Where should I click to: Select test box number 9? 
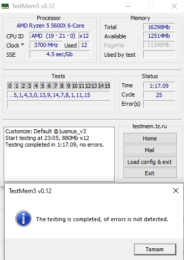(x=68, y=86)
